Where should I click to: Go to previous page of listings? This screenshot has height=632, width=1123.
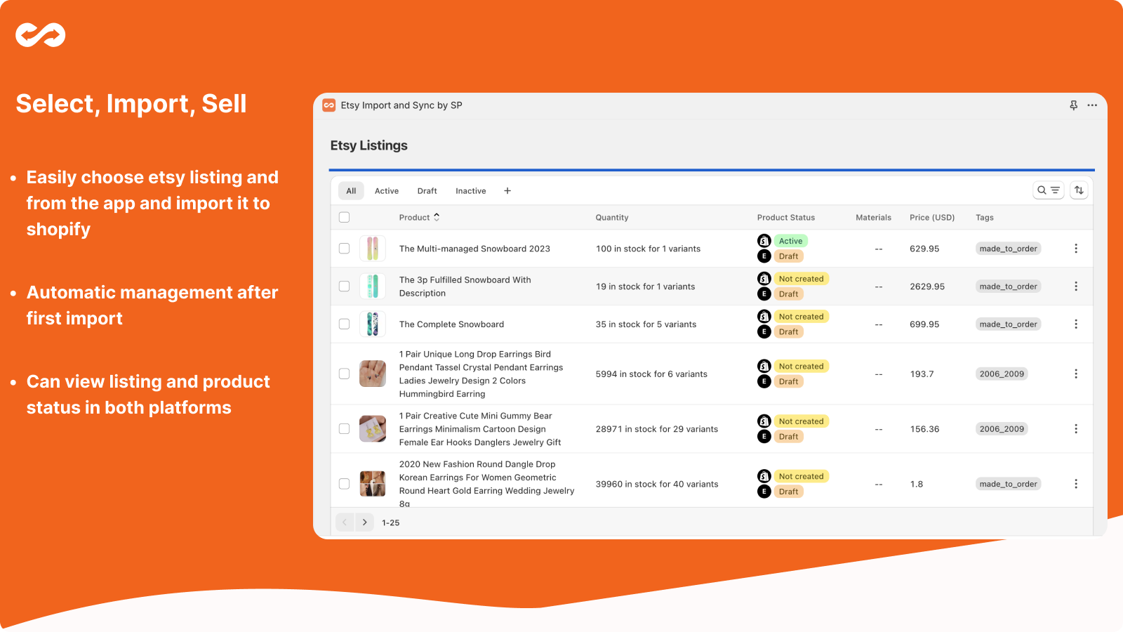coord(345,522)
